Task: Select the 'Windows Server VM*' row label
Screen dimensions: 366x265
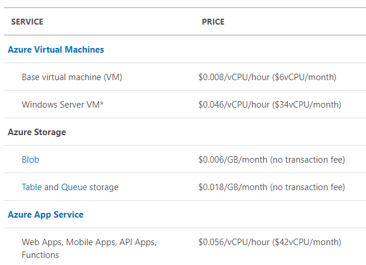Action: [63, 105]
